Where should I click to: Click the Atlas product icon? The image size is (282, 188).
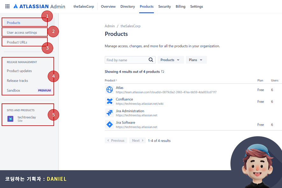coord(109,89)
